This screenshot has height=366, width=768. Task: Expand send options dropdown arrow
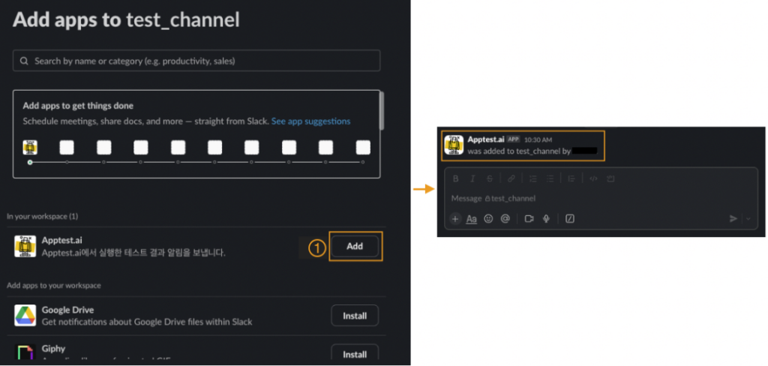(748, 219)
